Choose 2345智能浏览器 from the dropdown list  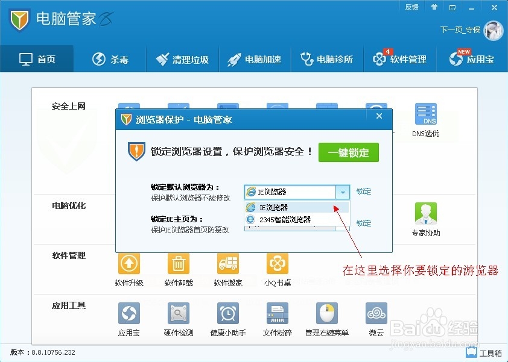[296, 220]
